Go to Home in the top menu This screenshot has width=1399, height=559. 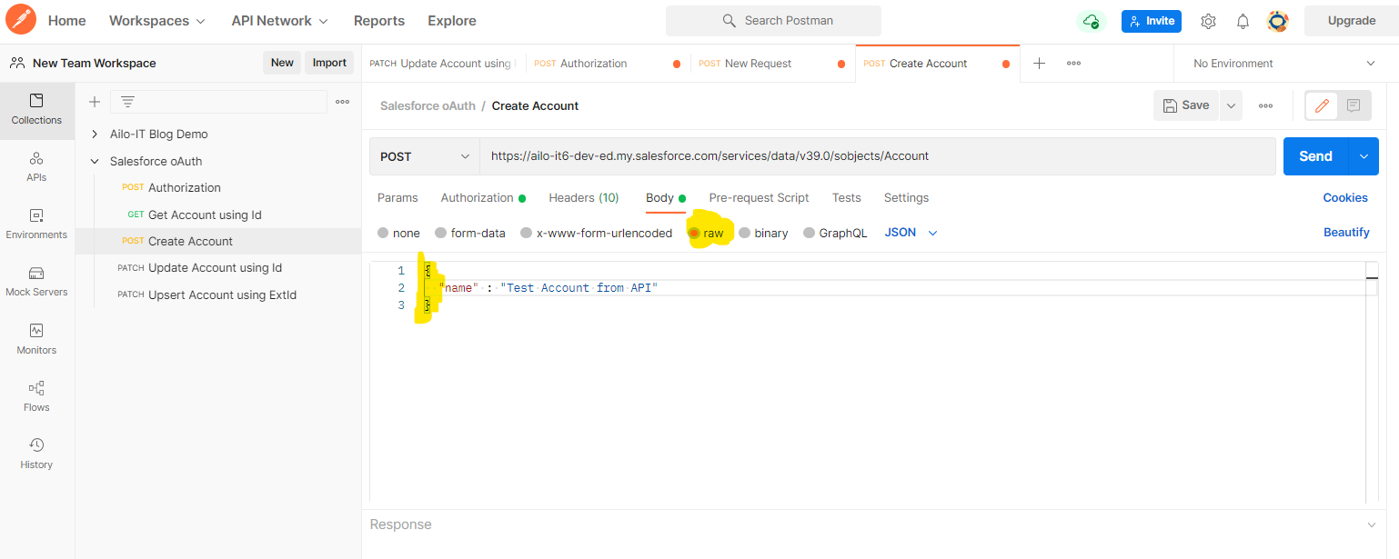click(x=67, y=20)
